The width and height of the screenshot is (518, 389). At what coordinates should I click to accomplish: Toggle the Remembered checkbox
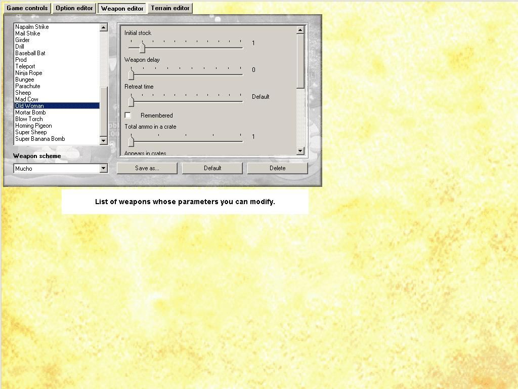[128, 115]
